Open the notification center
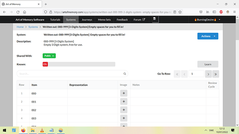Image resolution: width=239 pixels, height=134 pixels. tap(233, 130)
